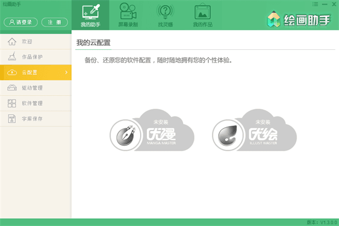Select 软件管理 in the sidebar
The height and width of the screenshot is (226, 339).
pyautogui.click(x=32, y=103)
